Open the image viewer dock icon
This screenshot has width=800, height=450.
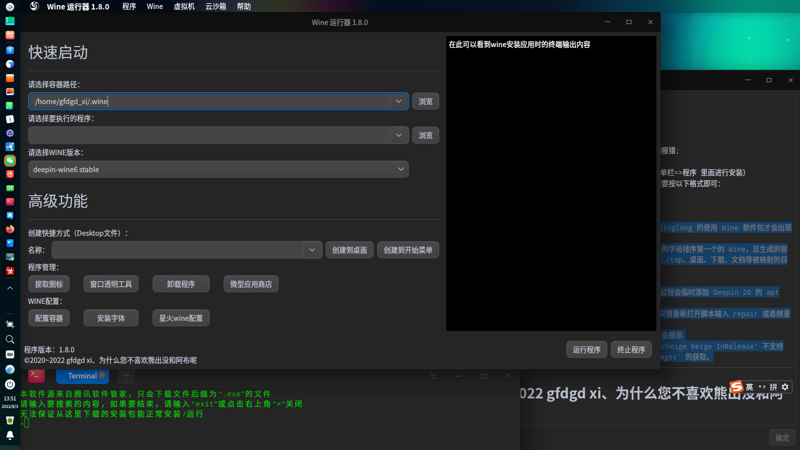coord(10,92)
